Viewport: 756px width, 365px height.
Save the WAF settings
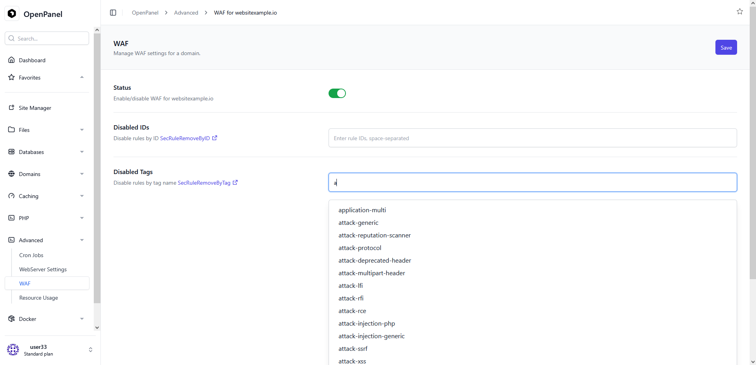pyautogui.click(x=726, y=48)
